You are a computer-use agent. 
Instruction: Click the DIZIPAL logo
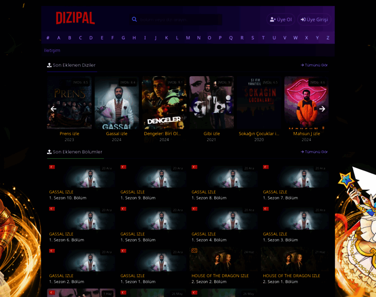click(x=75, y=18)
